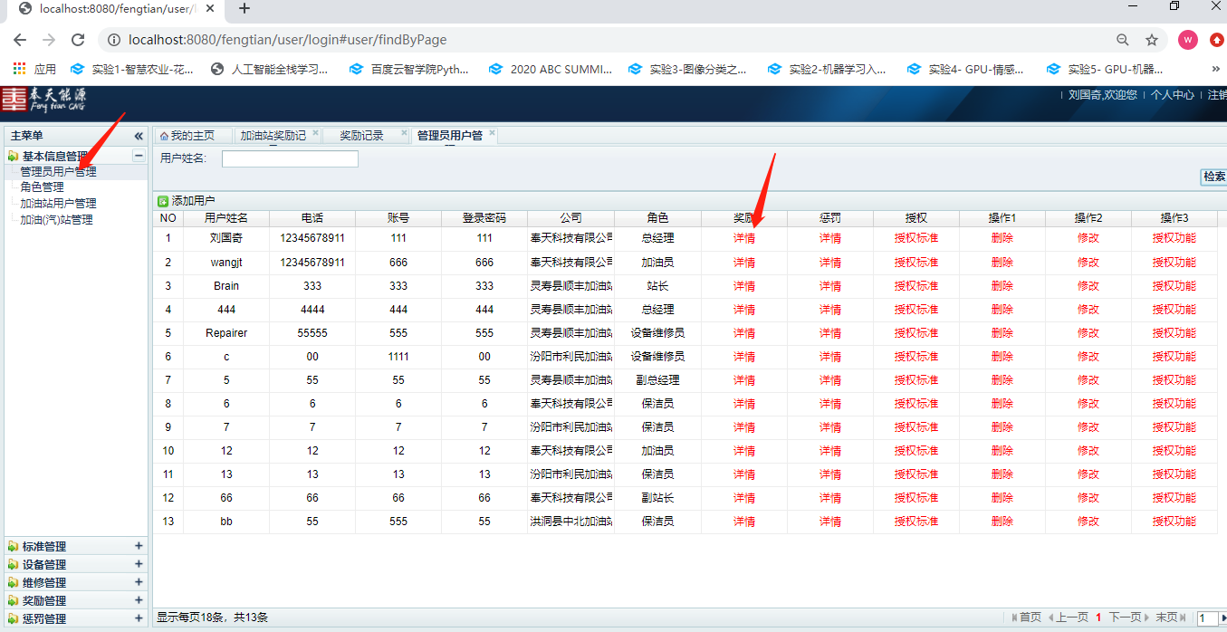Close the 管理员用户管 tab with its x
1227x632 pixels.
click(492, 134)
